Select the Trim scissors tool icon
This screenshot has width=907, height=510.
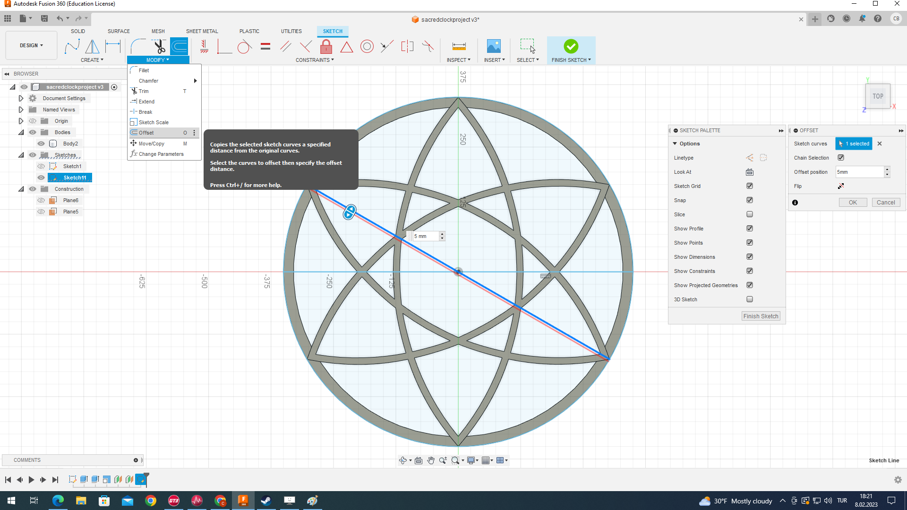click(x=159, y=46)
